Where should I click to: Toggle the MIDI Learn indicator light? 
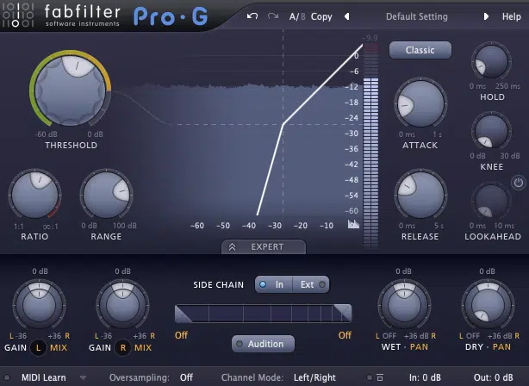click(7, 377)
